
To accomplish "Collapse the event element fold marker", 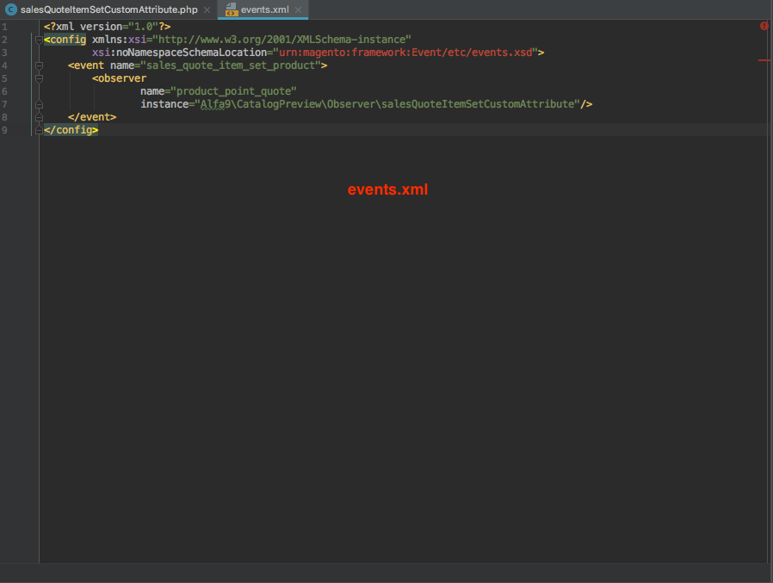I will pyautogui.click(x=39, y=65).
